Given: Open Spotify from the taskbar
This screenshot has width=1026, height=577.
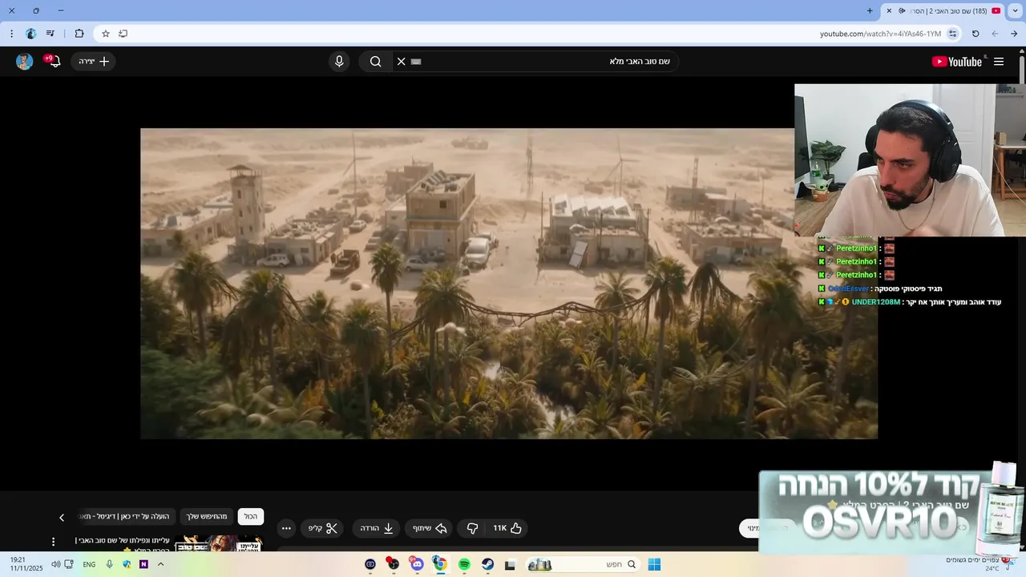Looking at the screenshot, I should (464, 564).
